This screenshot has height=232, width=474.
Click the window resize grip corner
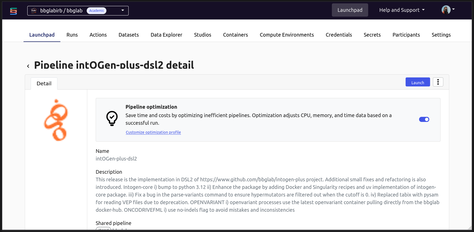(x=469, y=227)
